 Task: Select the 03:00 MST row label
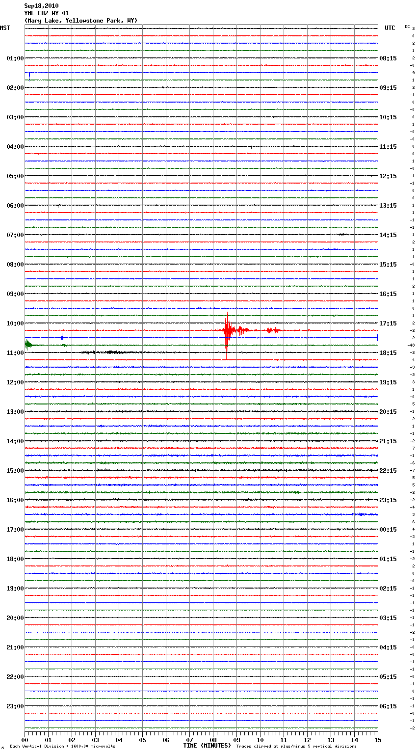pos(15,117)
